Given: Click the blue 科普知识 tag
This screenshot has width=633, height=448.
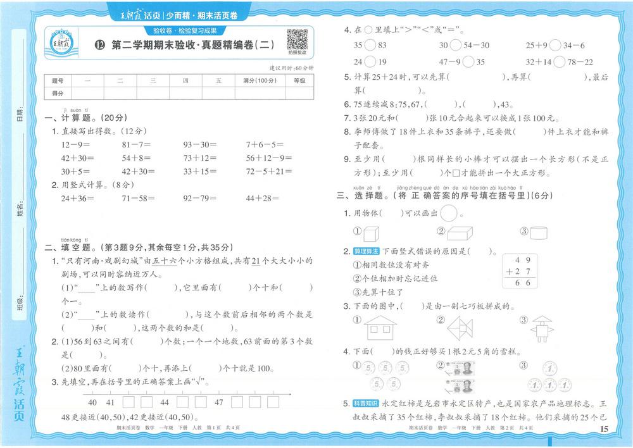Looking at the screenshot, I should pyautogui.click(x=366, y=403).
